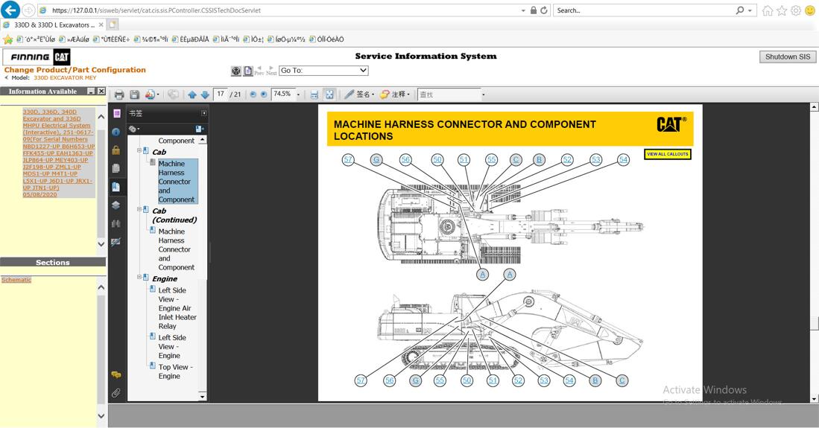Minimize the Information Available panel

91,92
